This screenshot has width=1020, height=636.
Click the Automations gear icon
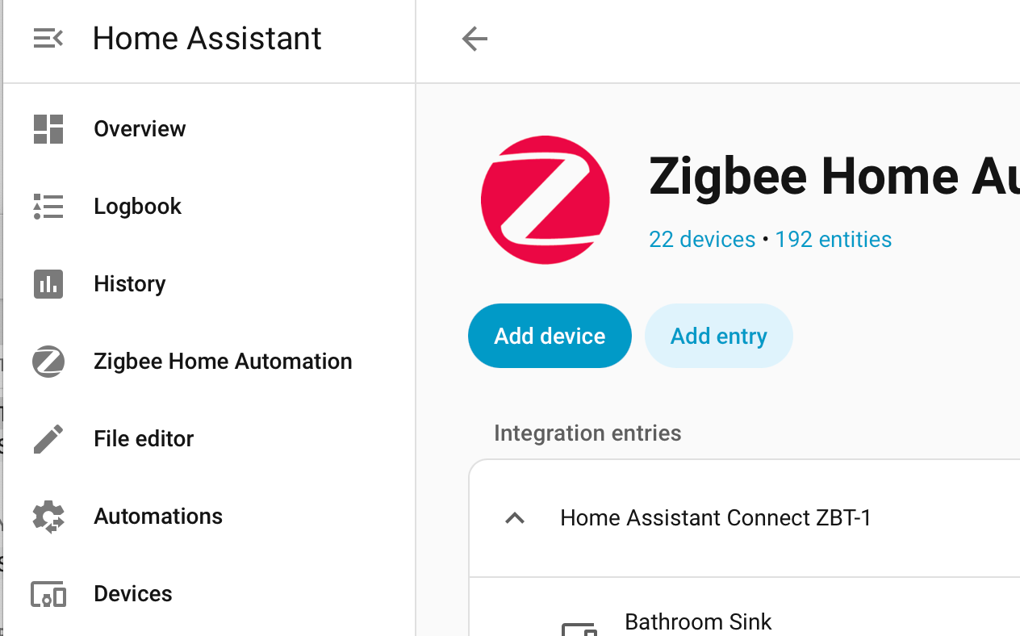(48, 517)
